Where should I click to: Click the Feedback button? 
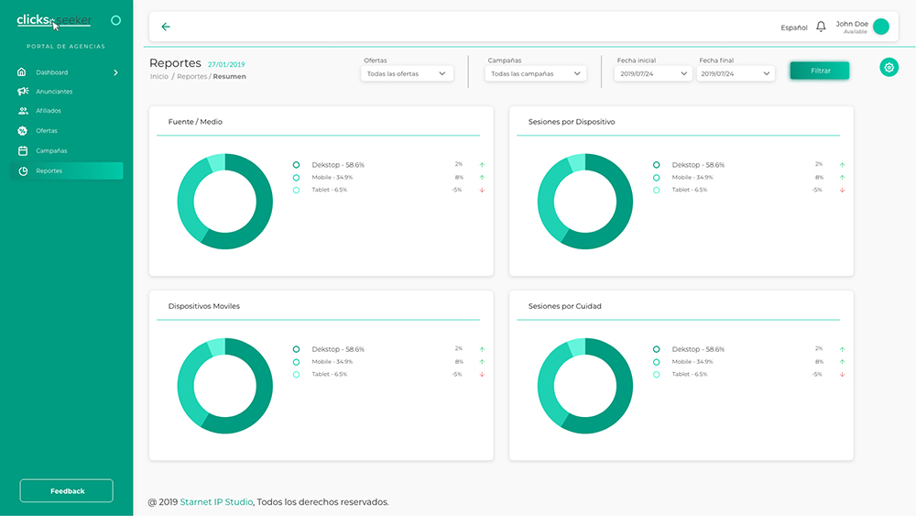[x=67, y=490]
